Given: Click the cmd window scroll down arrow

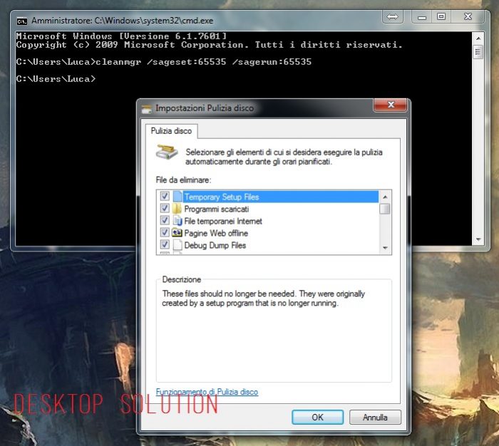Looking at the screenshot, I should [478, 239].
